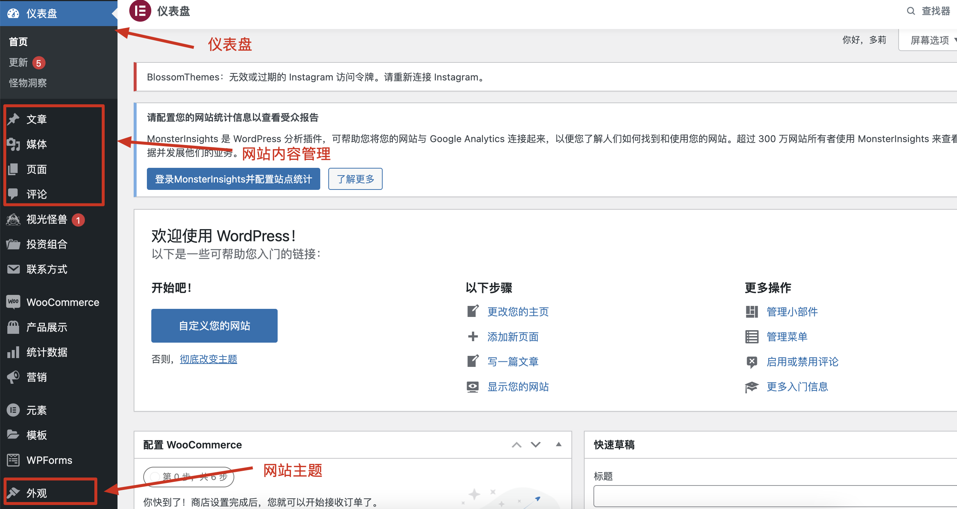Open the 统计数据 menu label
This screenshot has width=957, height=509.
click(47, 352)
